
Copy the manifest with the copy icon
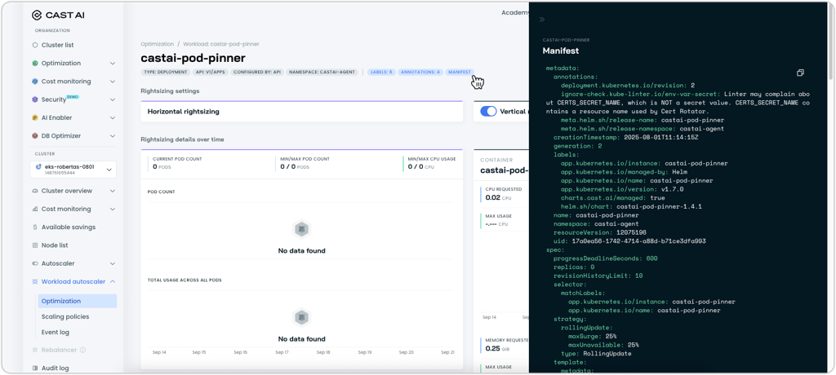point(800,73)
